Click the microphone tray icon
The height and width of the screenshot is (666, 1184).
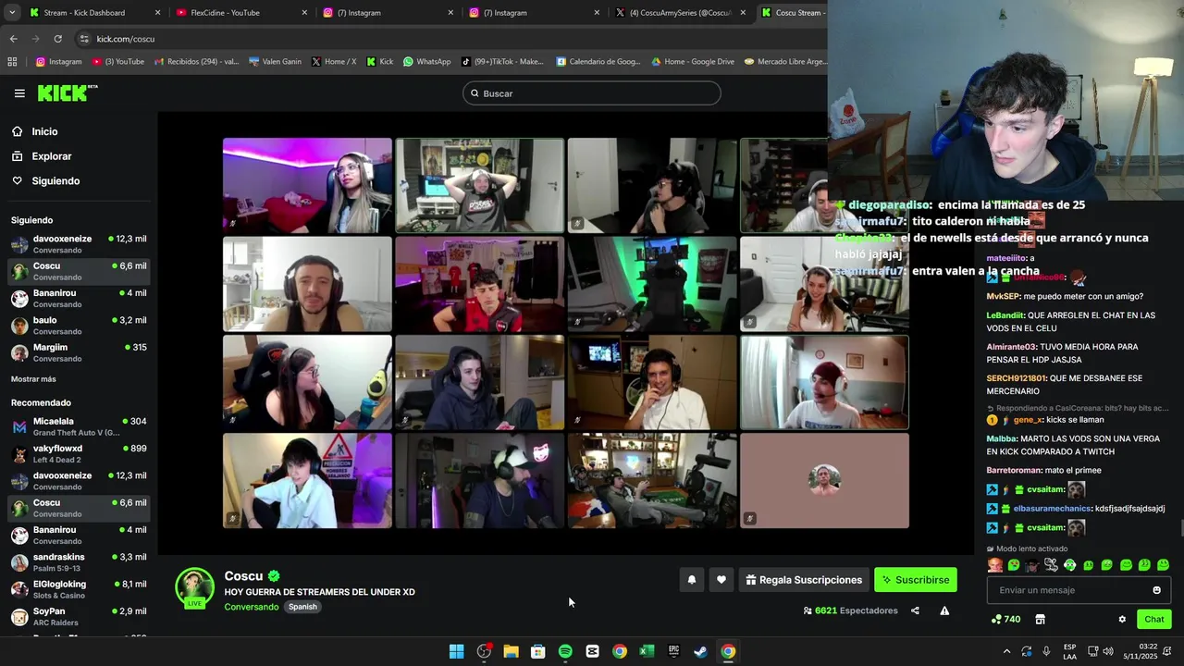pyautogui.click(x=1047, y=651)
